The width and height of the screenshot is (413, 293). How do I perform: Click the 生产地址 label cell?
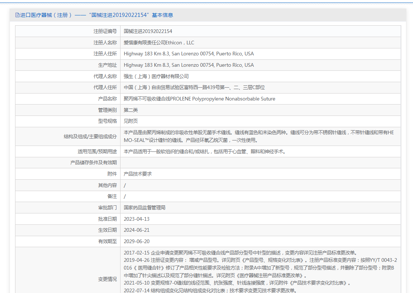pos(68,65)
